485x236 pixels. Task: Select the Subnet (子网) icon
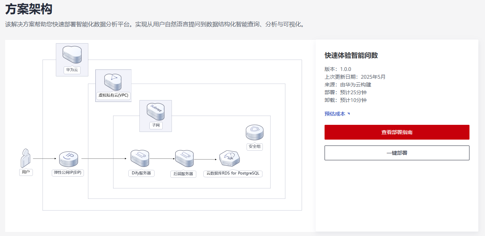pyautogui.click(x=156, y=112)
